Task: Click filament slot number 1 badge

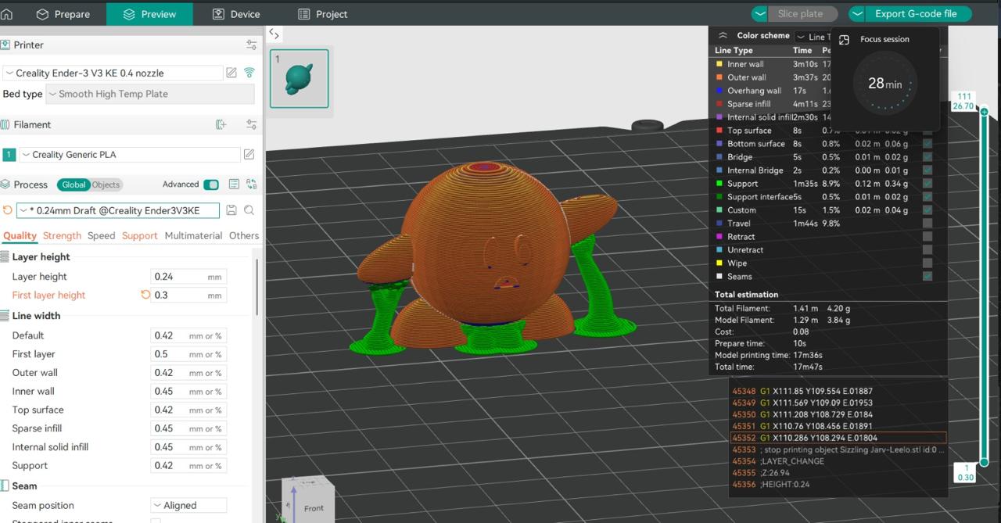Action: 9,155
